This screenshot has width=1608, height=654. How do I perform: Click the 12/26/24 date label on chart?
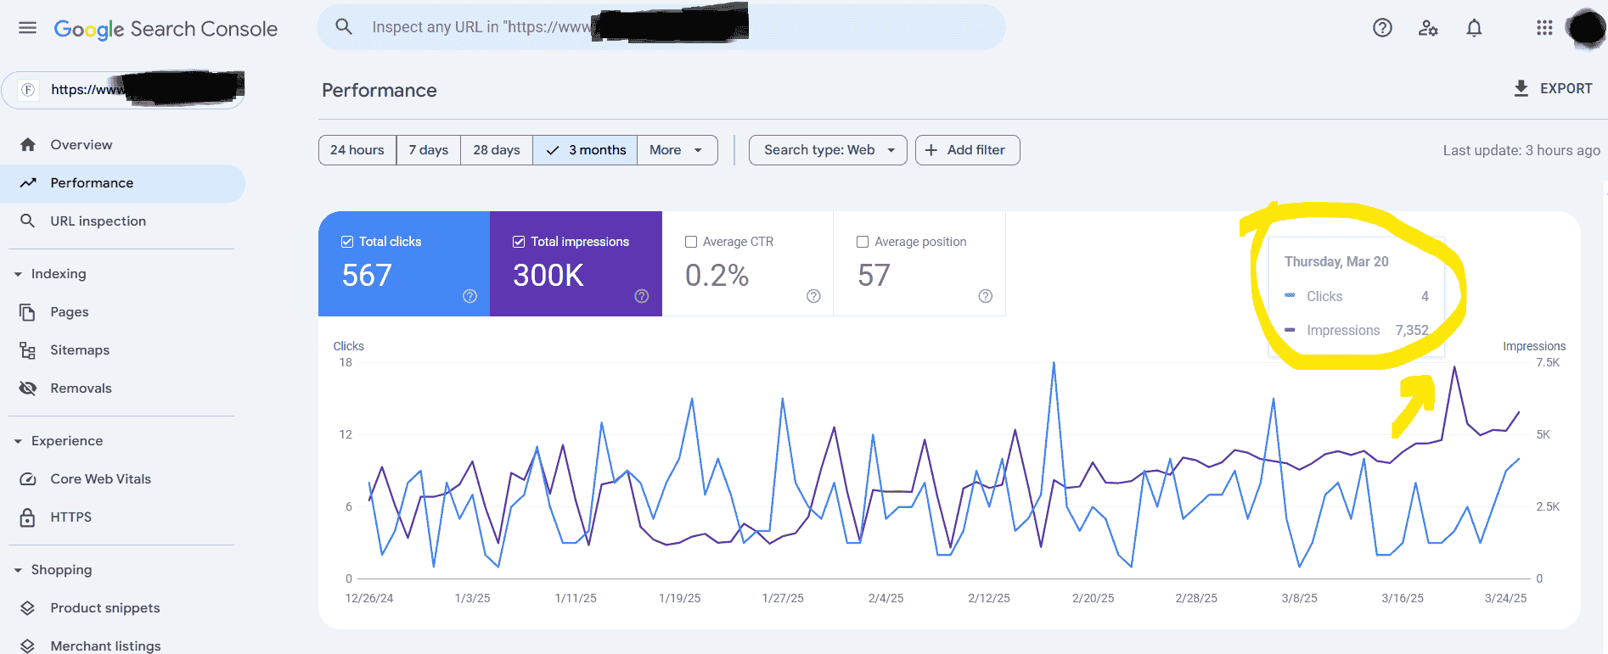(x=369, y=598)
